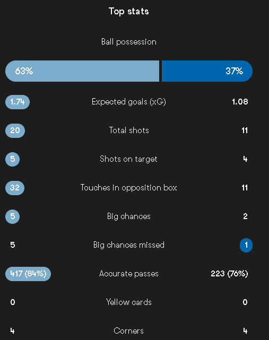
Task: Select Touches in opposition box label
Action: [x=128, y=188]
